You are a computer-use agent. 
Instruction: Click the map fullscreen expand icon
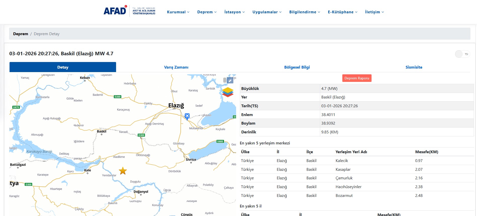[230, 80]
